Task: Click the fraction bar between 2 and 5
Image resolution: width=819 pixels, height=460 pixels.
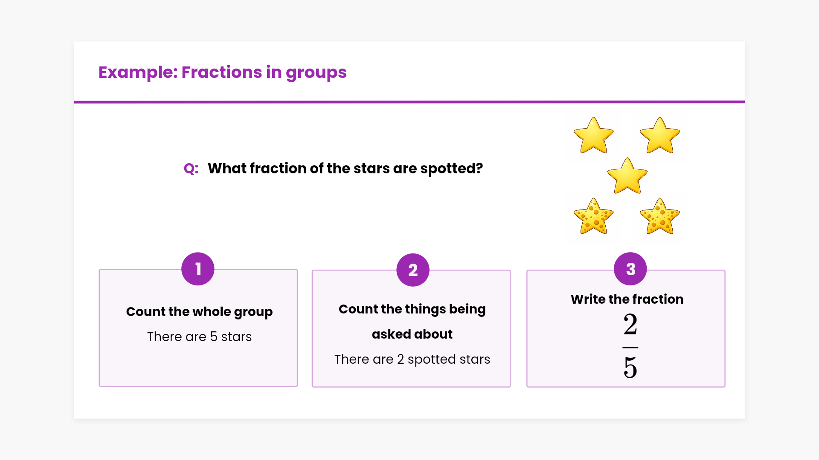Action: point(630,348)
